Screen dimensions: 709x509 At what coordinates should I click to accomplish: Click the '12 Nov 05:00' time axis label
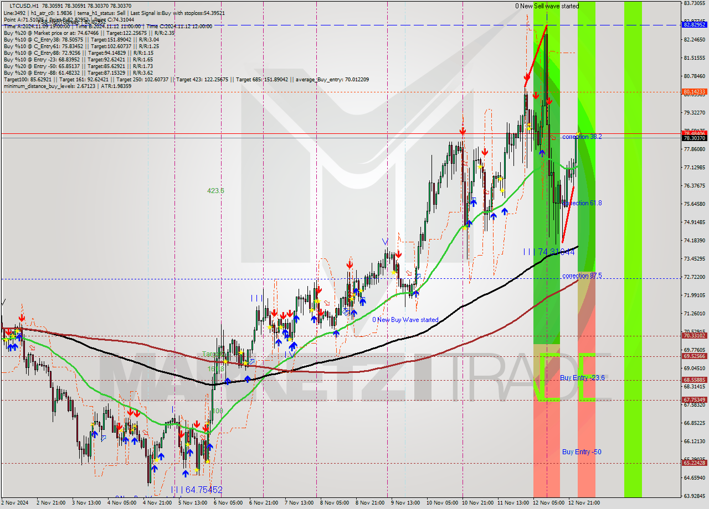point(548,503)
